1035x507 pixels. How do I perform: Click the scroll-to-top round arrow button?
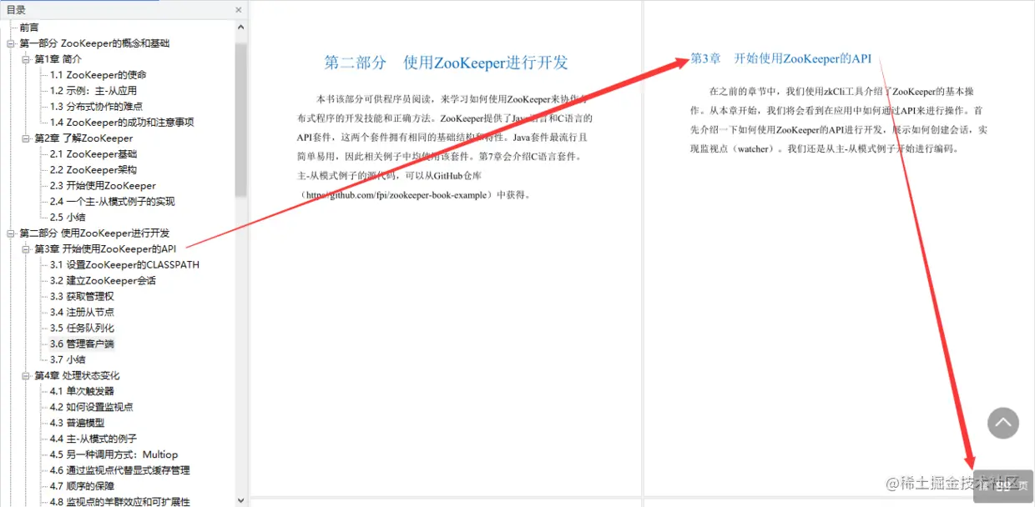coord(1003,423)
